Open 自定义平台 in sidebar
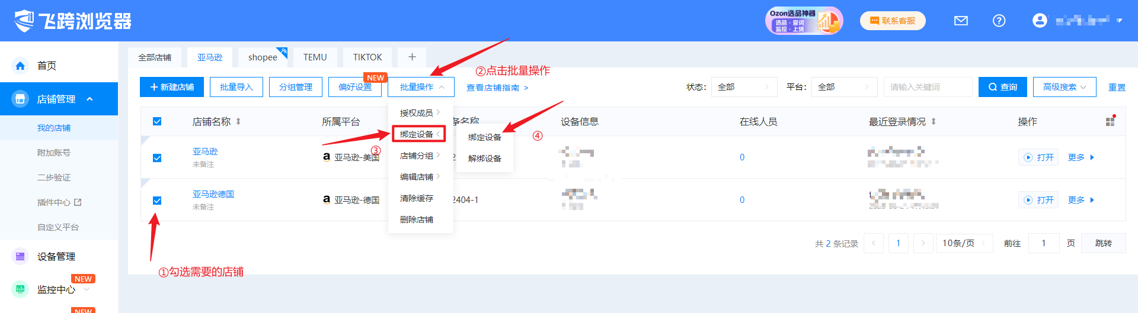Screen dimensions: 1138x313 pos(58,227)
